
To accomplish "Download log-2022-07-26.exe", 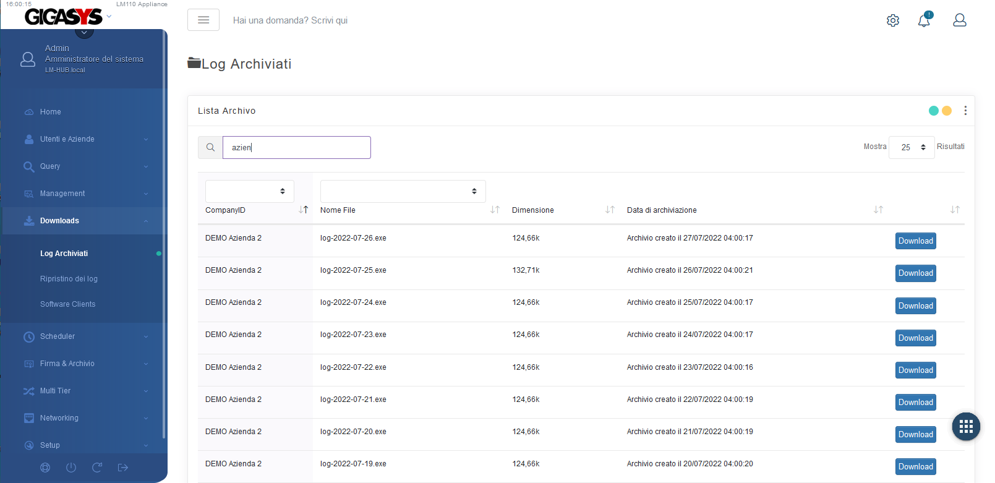I will (916, 241).
